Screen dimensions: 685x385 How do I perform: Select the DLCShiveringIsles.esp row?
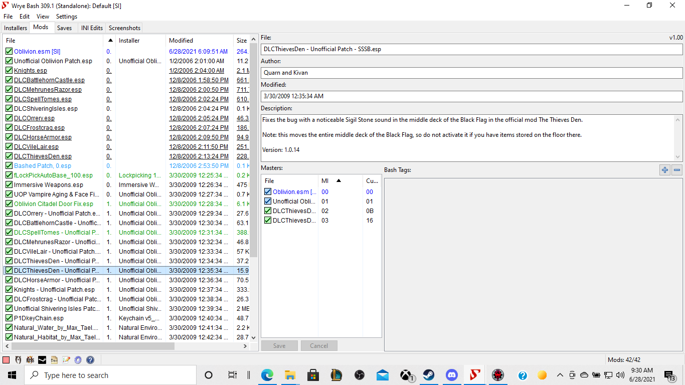click(126, 108)
